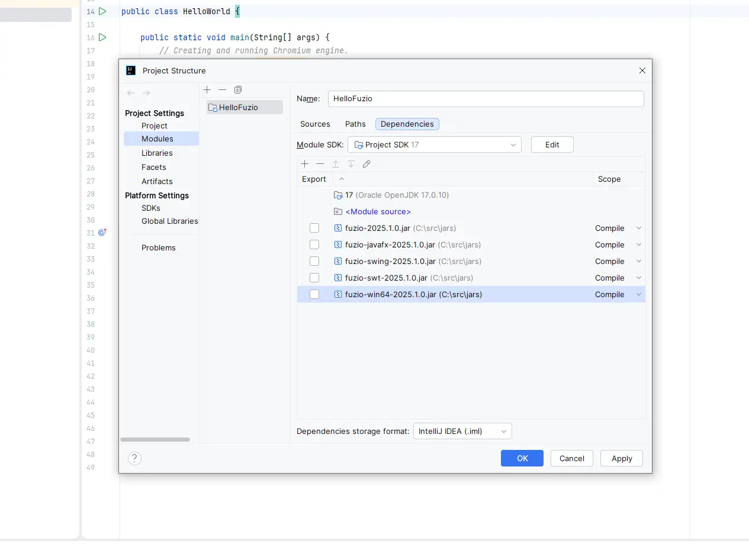
Task: Click the jar icon of fuzio-2025.1.0.jar
Action: pyautogui.click(x=338, y=228)
